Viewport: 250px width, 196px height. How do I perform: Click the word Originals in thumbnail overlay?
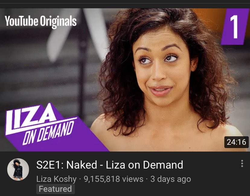coord(58,22)
